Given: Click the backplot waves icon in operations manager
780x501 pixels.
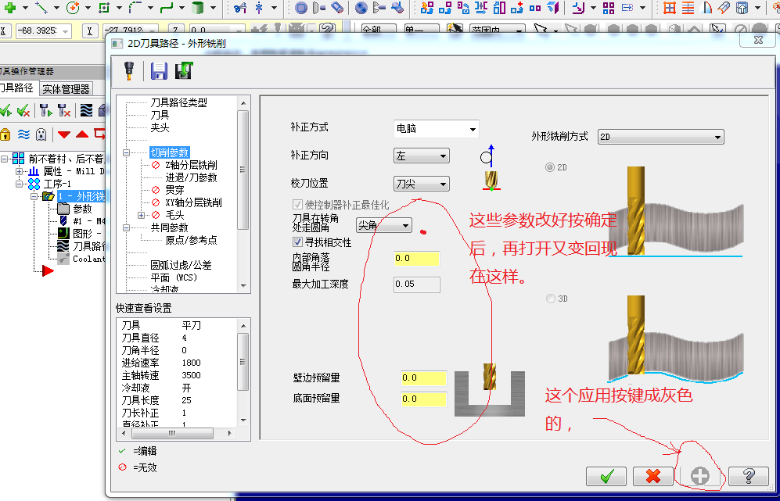Looking at the screenshot, I should tap(87, 110).
